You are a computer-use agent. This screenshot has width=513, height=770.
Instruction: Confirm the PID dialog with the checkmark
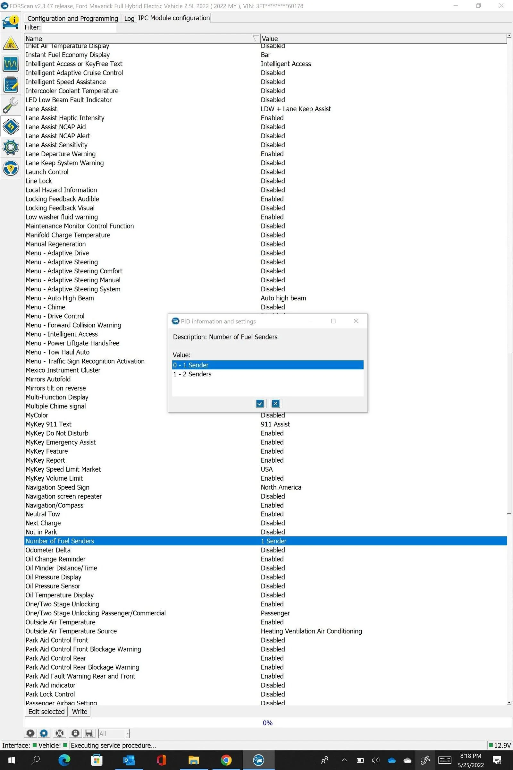pos(260,404)
